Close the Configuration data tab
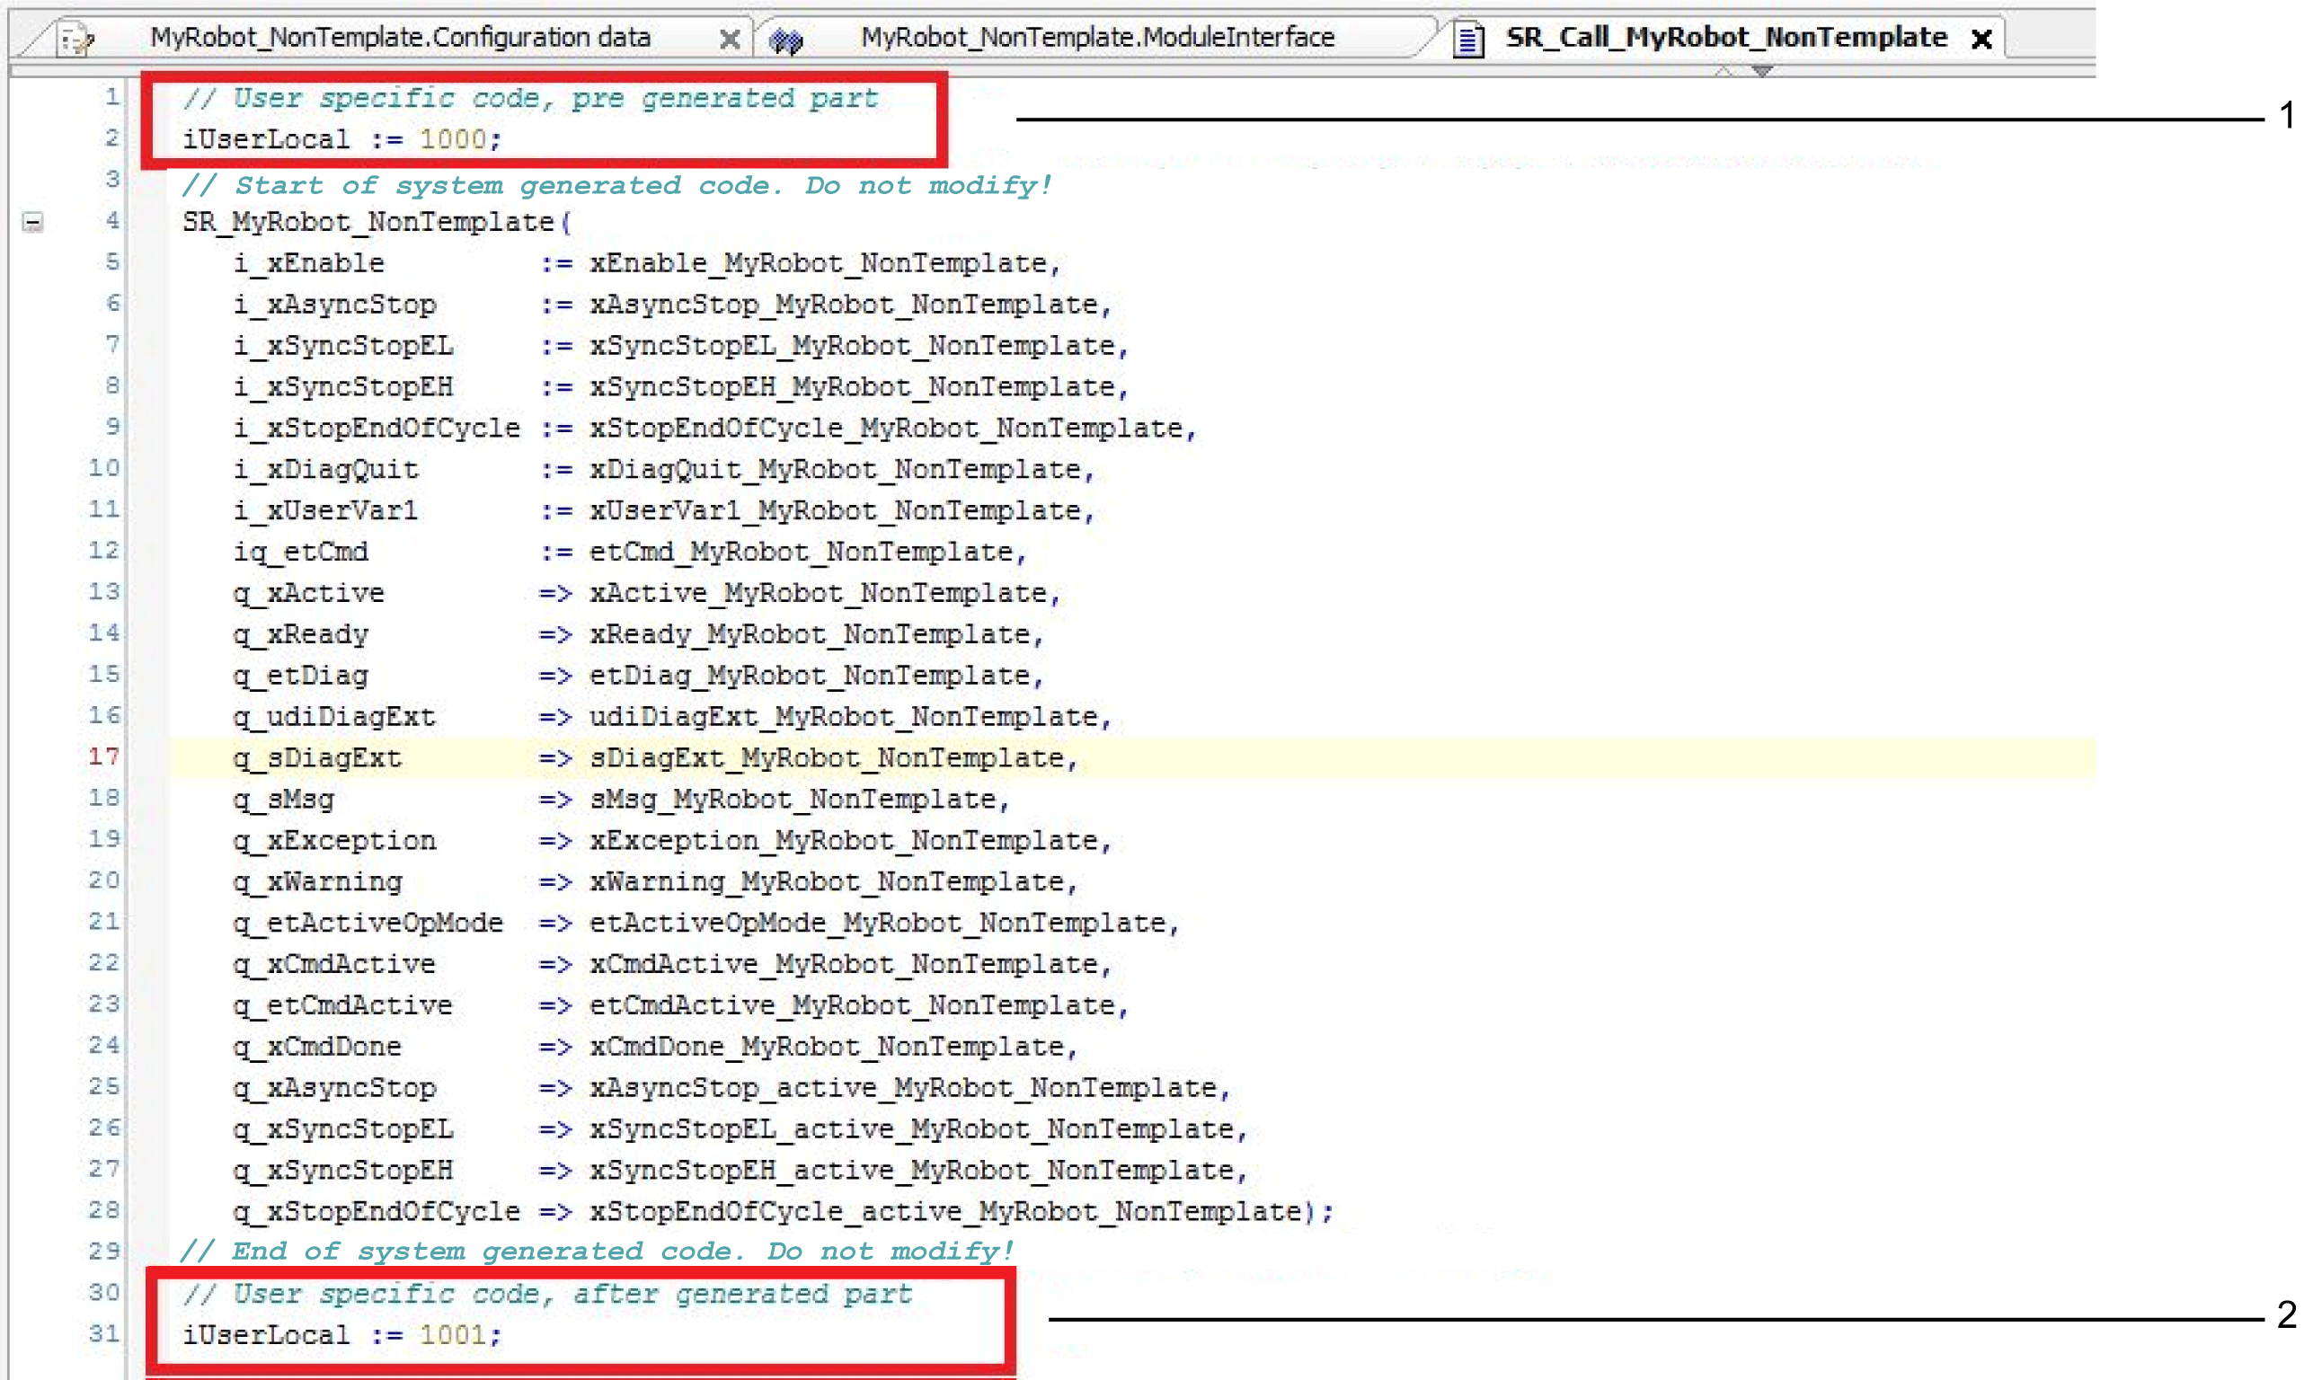This screenshot has width=2313, height=1380. coord(730,39)
